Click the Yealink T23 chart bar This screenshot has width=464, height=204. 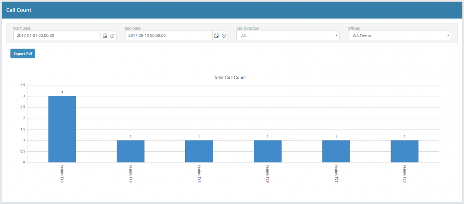(404, 151)
